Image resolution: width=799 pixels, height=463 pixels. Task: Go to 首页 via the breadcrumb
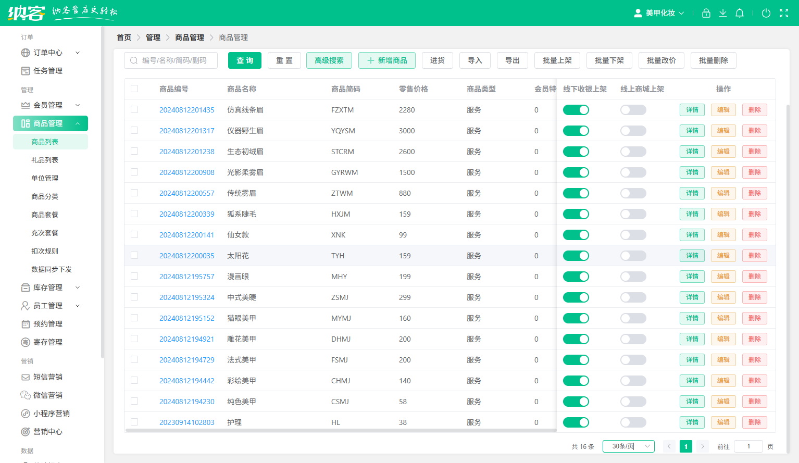[x=124, y=37]
